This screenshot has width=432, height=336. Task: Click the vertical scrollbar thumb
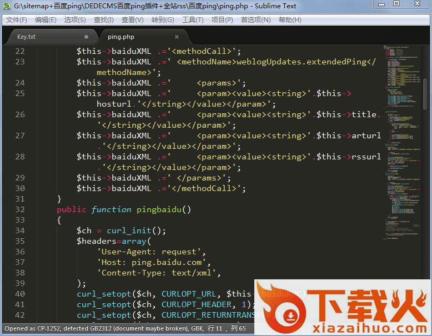tap(425, 94)
